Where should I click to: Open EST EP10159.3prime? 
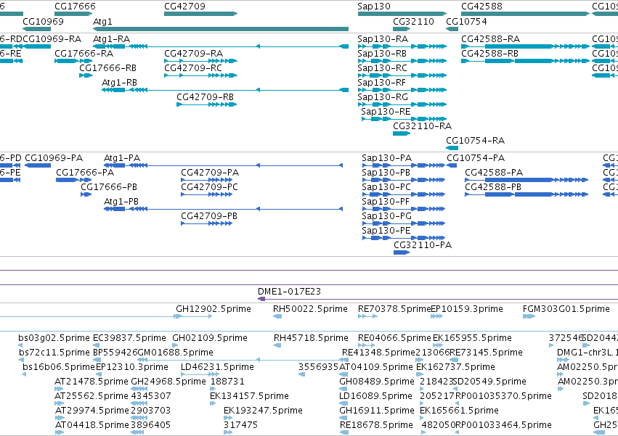coord(436,316)
